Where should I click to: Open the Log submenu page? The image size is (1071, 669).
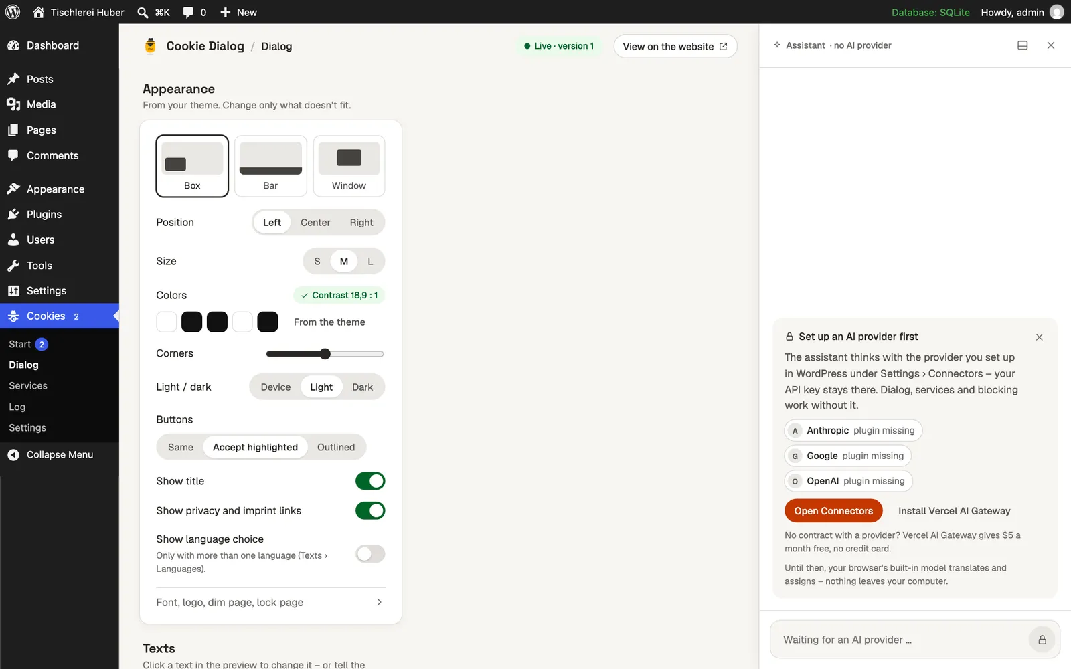[17, 407]
